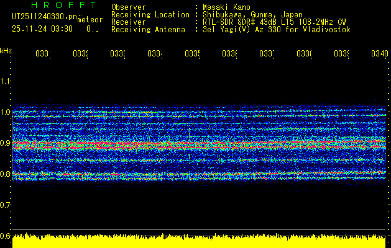Click the 0337 time marker
Image resolution: width=391 pixels, height=248 pixels.
pos(267,53)
